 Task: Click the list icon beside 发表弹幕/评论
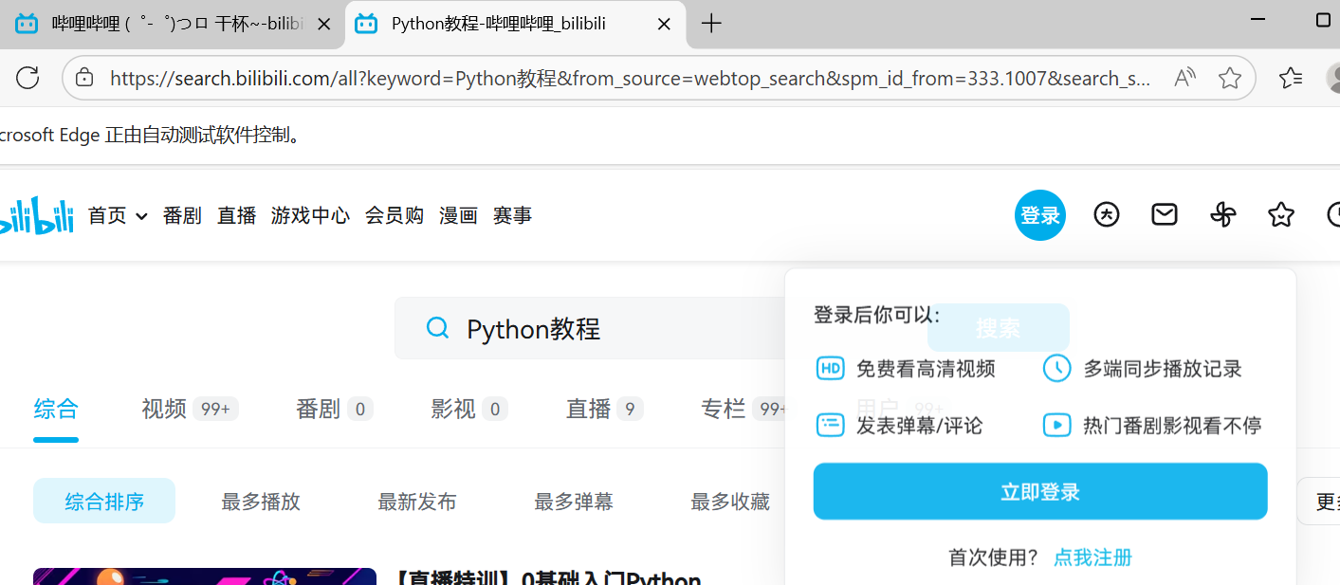click(x=830, y=425)
